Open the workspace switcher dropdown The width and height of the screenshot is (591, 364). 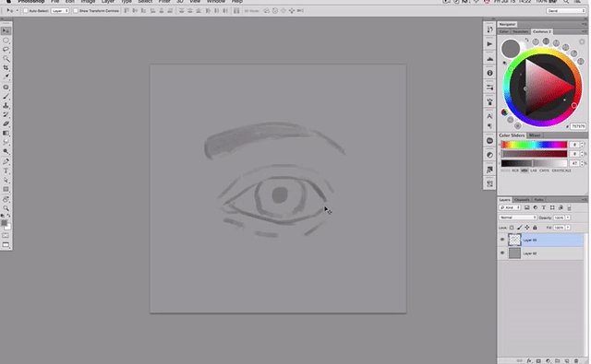point(566,10)
